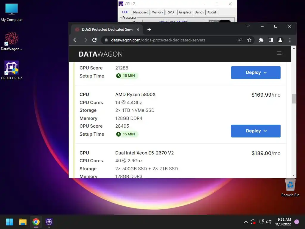Open Chrome tab search chevron
305x229 pixels.
[x=248, y=26]
